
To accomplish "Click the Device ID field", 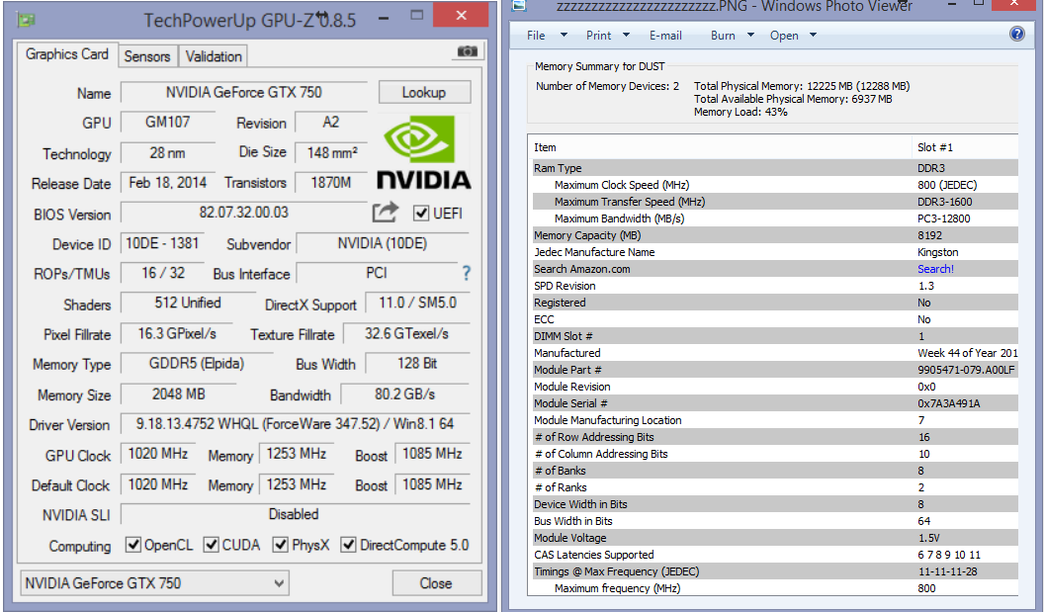I will (x=162, y=244).
